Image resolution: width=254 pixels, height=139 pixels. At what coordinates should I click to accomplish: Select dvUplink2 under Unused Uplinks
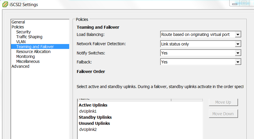tap(88, 129)
